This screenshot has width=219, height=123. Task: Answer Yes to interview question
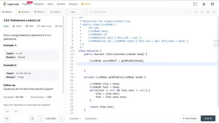coord(7,111)
